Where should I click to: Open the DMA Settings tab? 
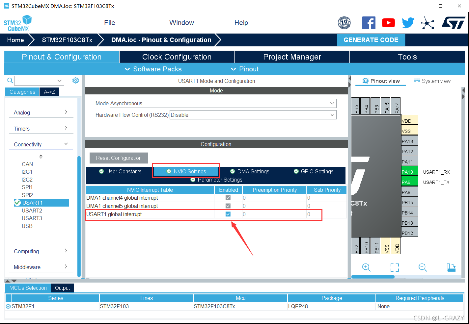pos(250,171)
